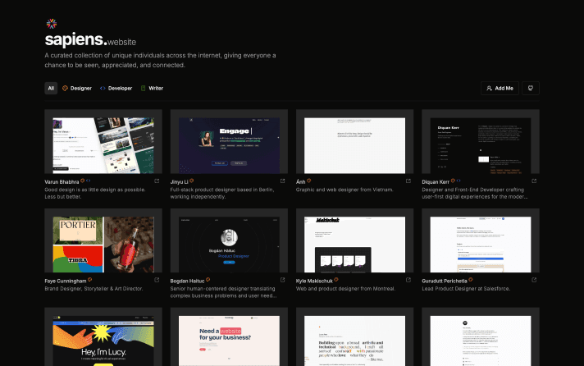Open Diquan Kerr's external link icon

534,181
